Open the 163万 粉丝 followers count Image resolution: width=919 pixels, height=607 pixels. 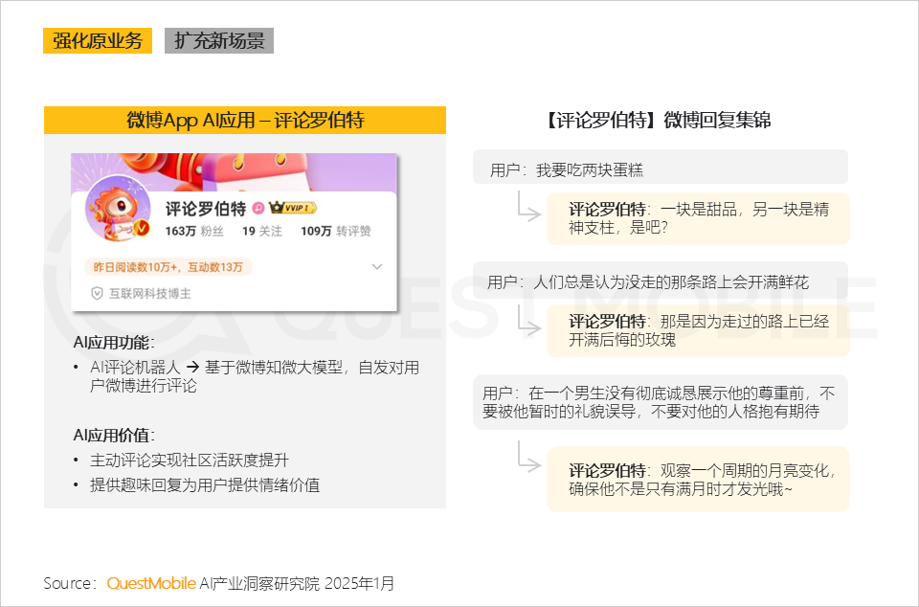tap(194, 232)
